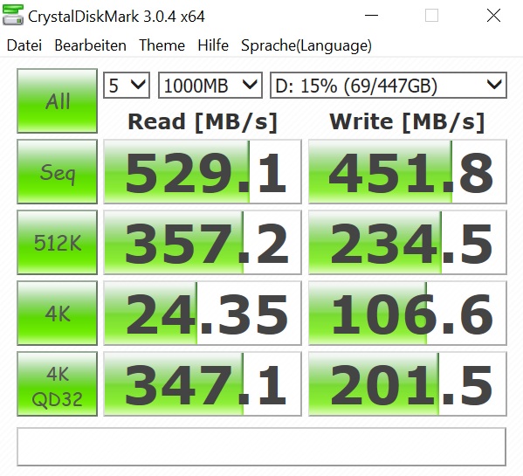This screenshot has width=523, height=476.
Task: Select the Seq read result 529.1
Action: (203, 172)
